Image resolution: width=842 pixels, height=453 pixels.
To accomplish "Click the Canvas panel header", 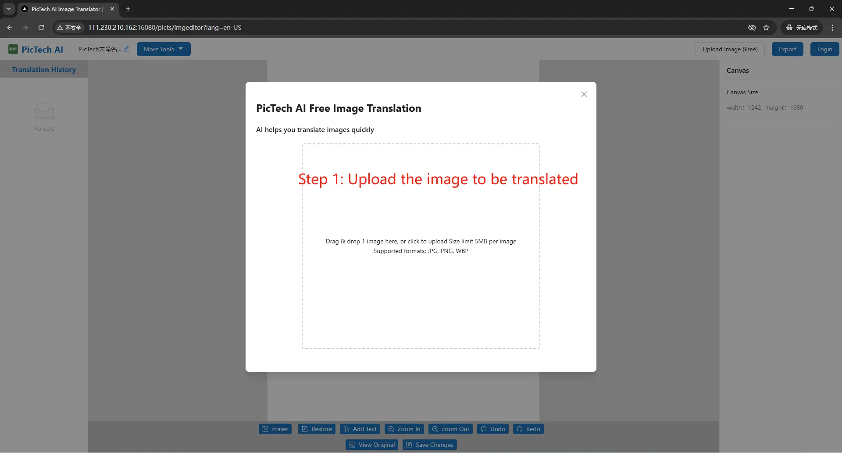I will coord(738,70).
